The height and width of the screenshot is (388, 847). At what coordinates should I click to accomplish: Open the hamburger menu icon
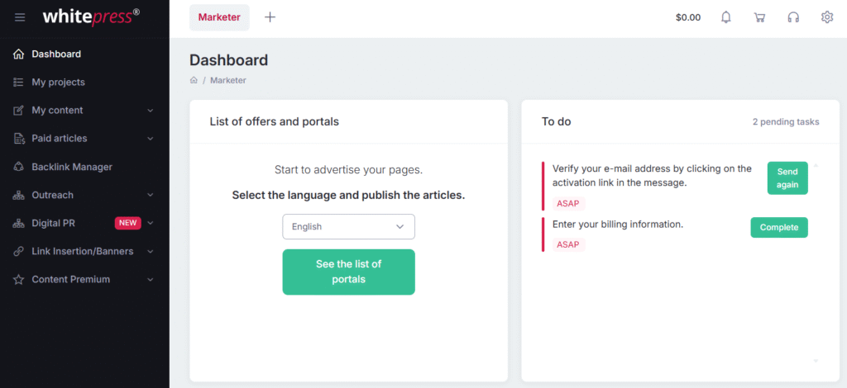coord(20,17)
